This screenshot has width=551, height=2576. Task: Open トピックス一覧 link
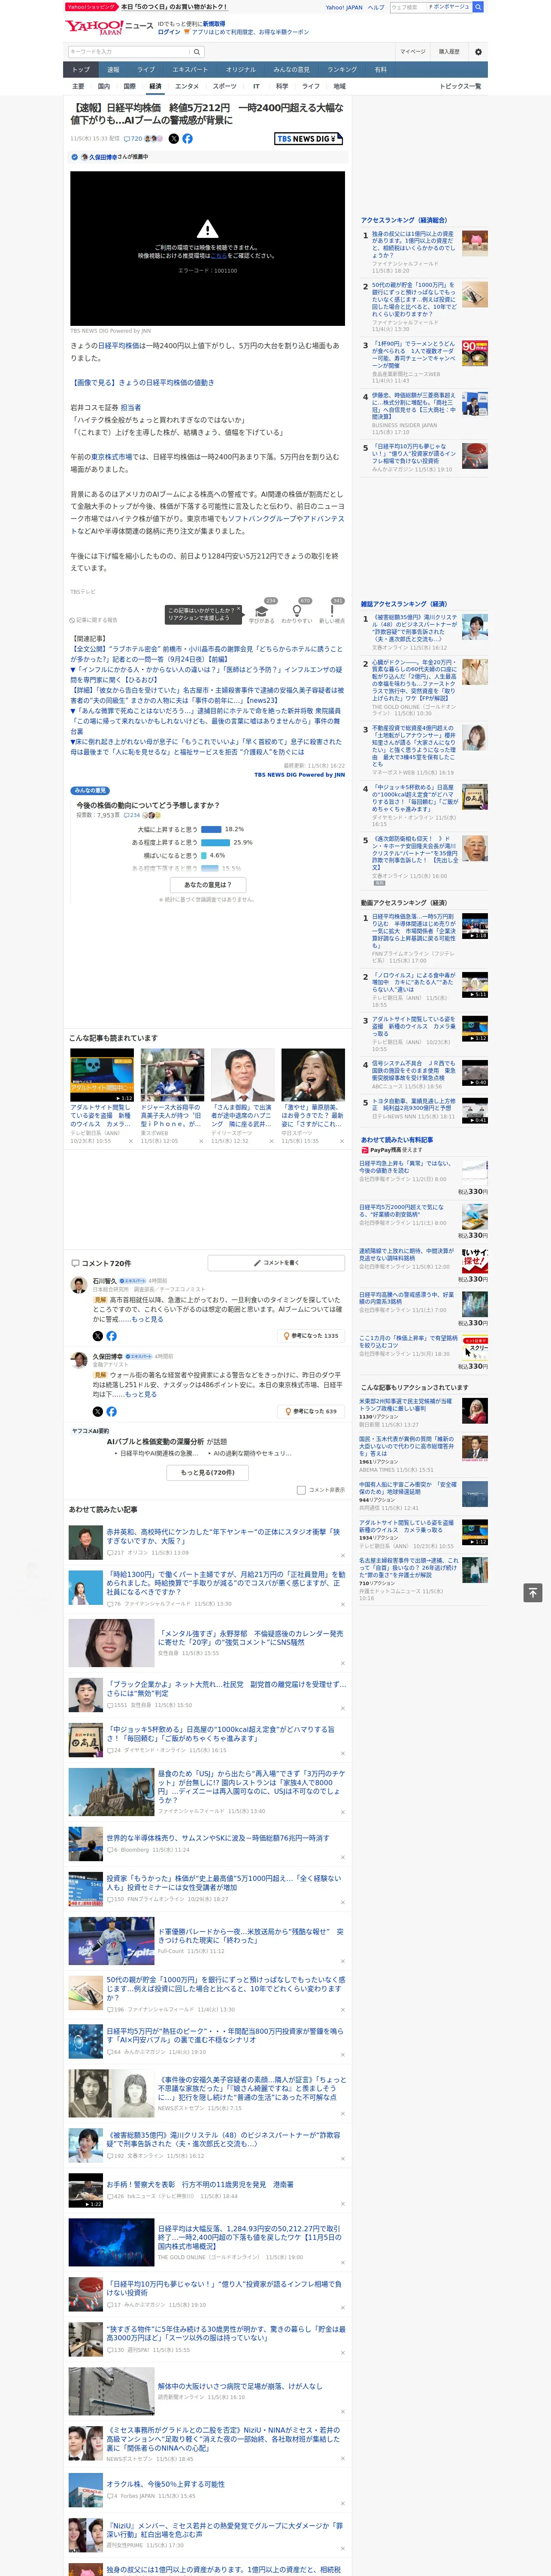click(x=461, y=86)
